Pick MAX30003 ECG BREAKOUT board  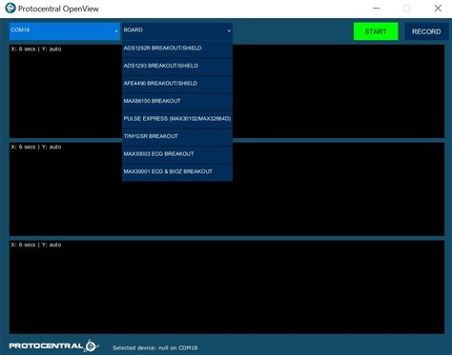(177, 154)
